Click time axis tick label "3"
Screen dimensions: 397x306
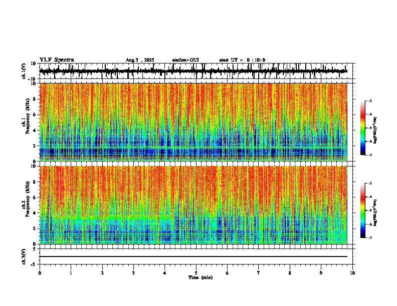coord(133,273)
